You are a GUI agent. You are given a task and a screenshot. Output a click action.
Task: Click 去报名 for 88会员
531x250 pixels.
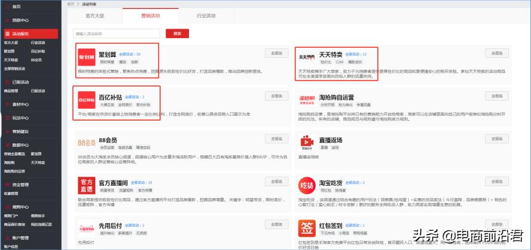277,139
